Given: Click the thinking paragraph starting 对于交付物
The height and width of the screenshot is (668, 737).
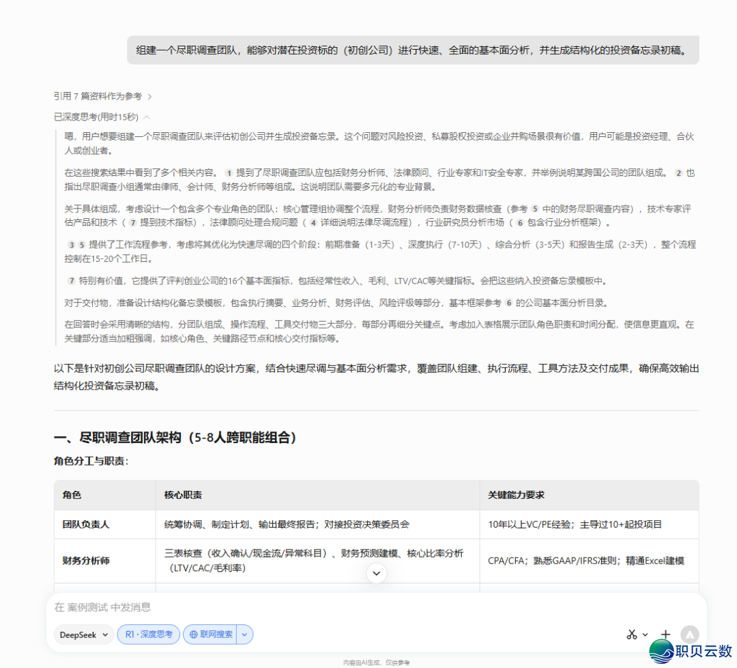Looking at the screenshot, I should click(336, 303).
